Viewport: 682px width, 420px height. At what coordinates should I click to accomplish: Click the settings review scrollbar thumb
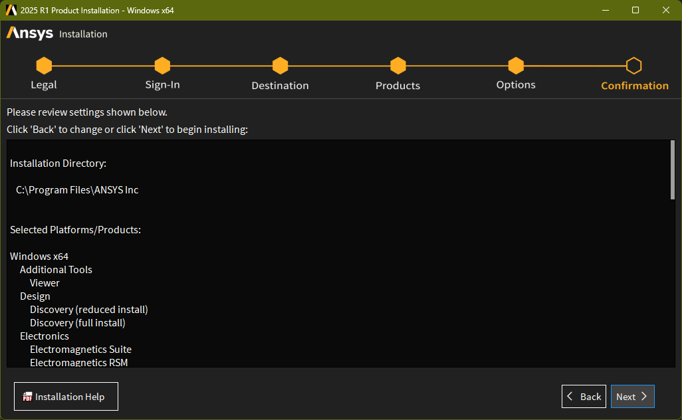tap(673, 169)
